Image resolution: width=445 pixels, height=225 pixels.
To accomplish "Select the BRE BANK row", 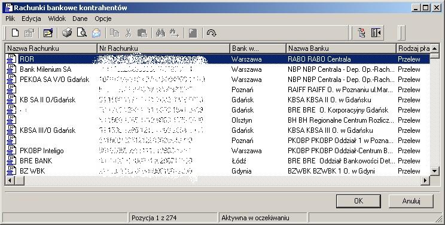I will (x=218, y=161).
